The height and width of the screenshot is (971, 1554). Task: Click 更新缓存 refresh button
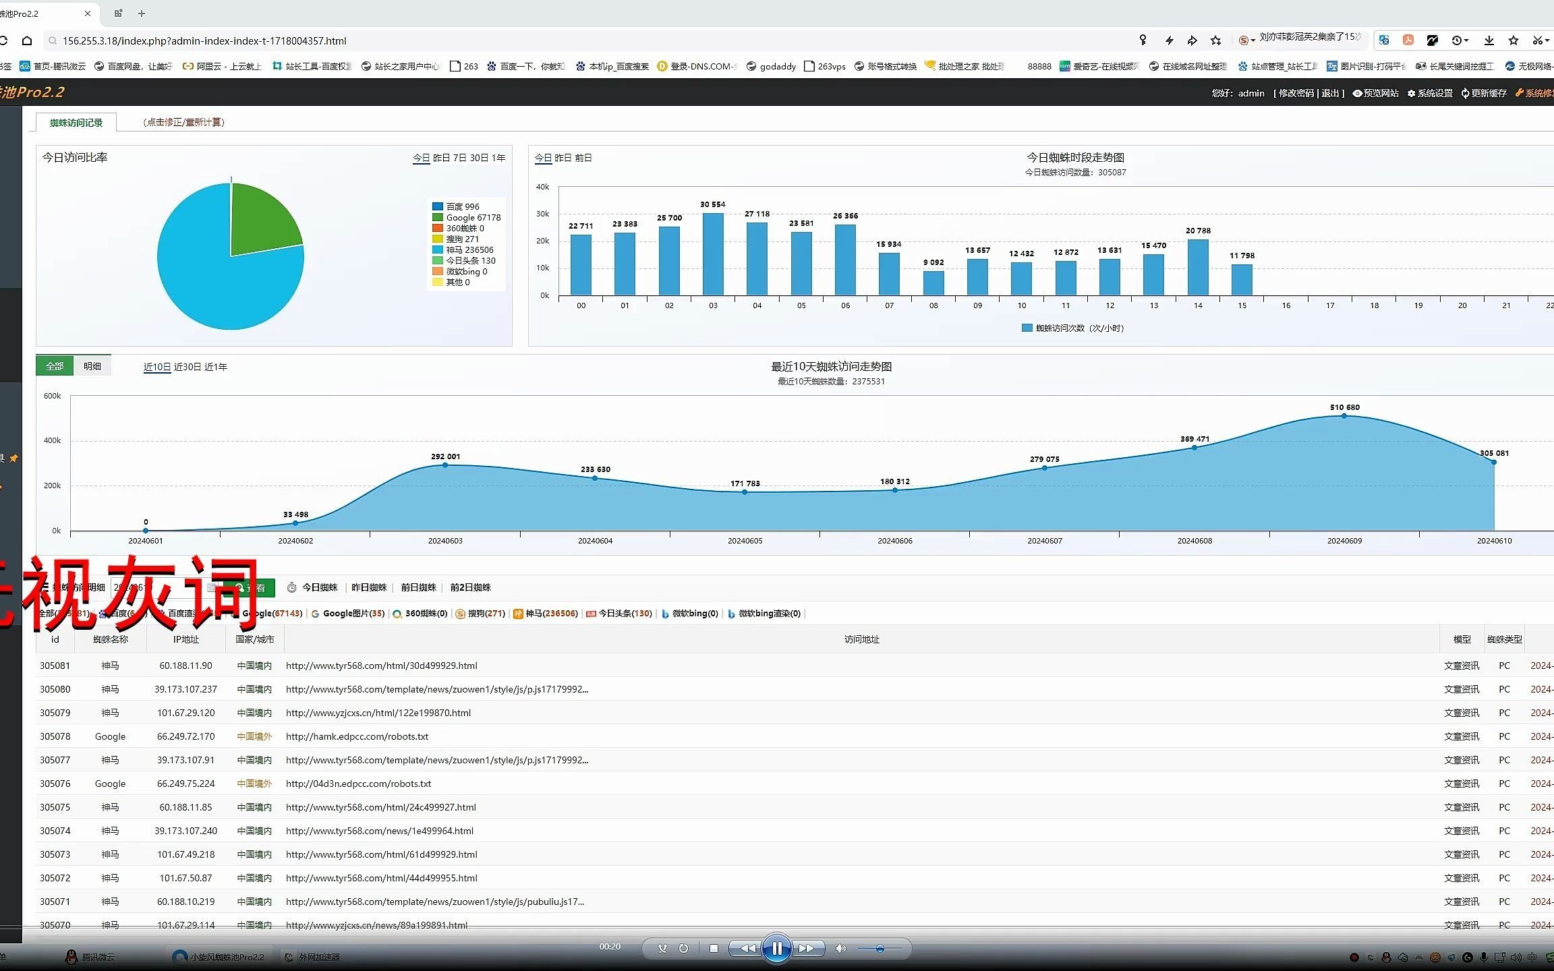pyautogui.click(x=1484, y=93)
